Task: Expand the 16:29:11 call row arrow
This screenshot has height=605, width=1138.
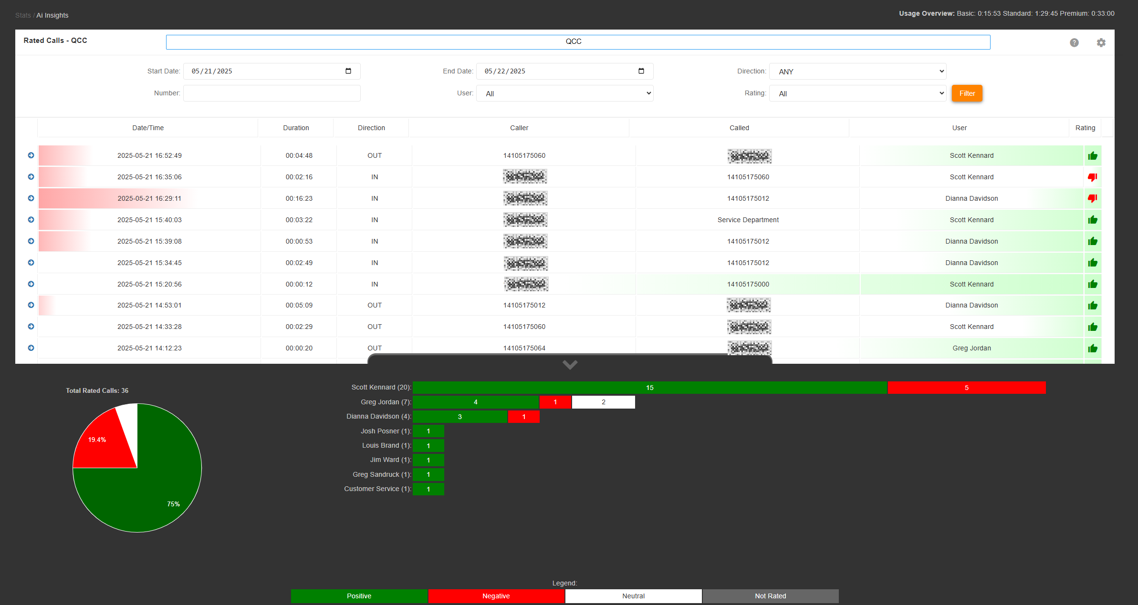Action: coord(31,198)
